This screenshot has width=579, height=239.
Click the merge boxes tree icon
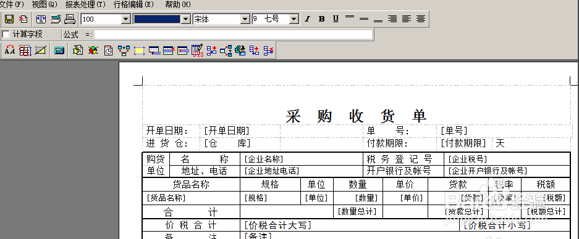tap(124, 51)
